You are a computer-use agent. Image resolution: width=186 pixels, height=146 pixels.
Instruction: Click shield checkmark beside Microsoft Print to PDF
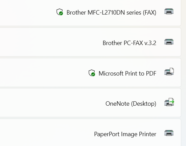click(92, 73)
